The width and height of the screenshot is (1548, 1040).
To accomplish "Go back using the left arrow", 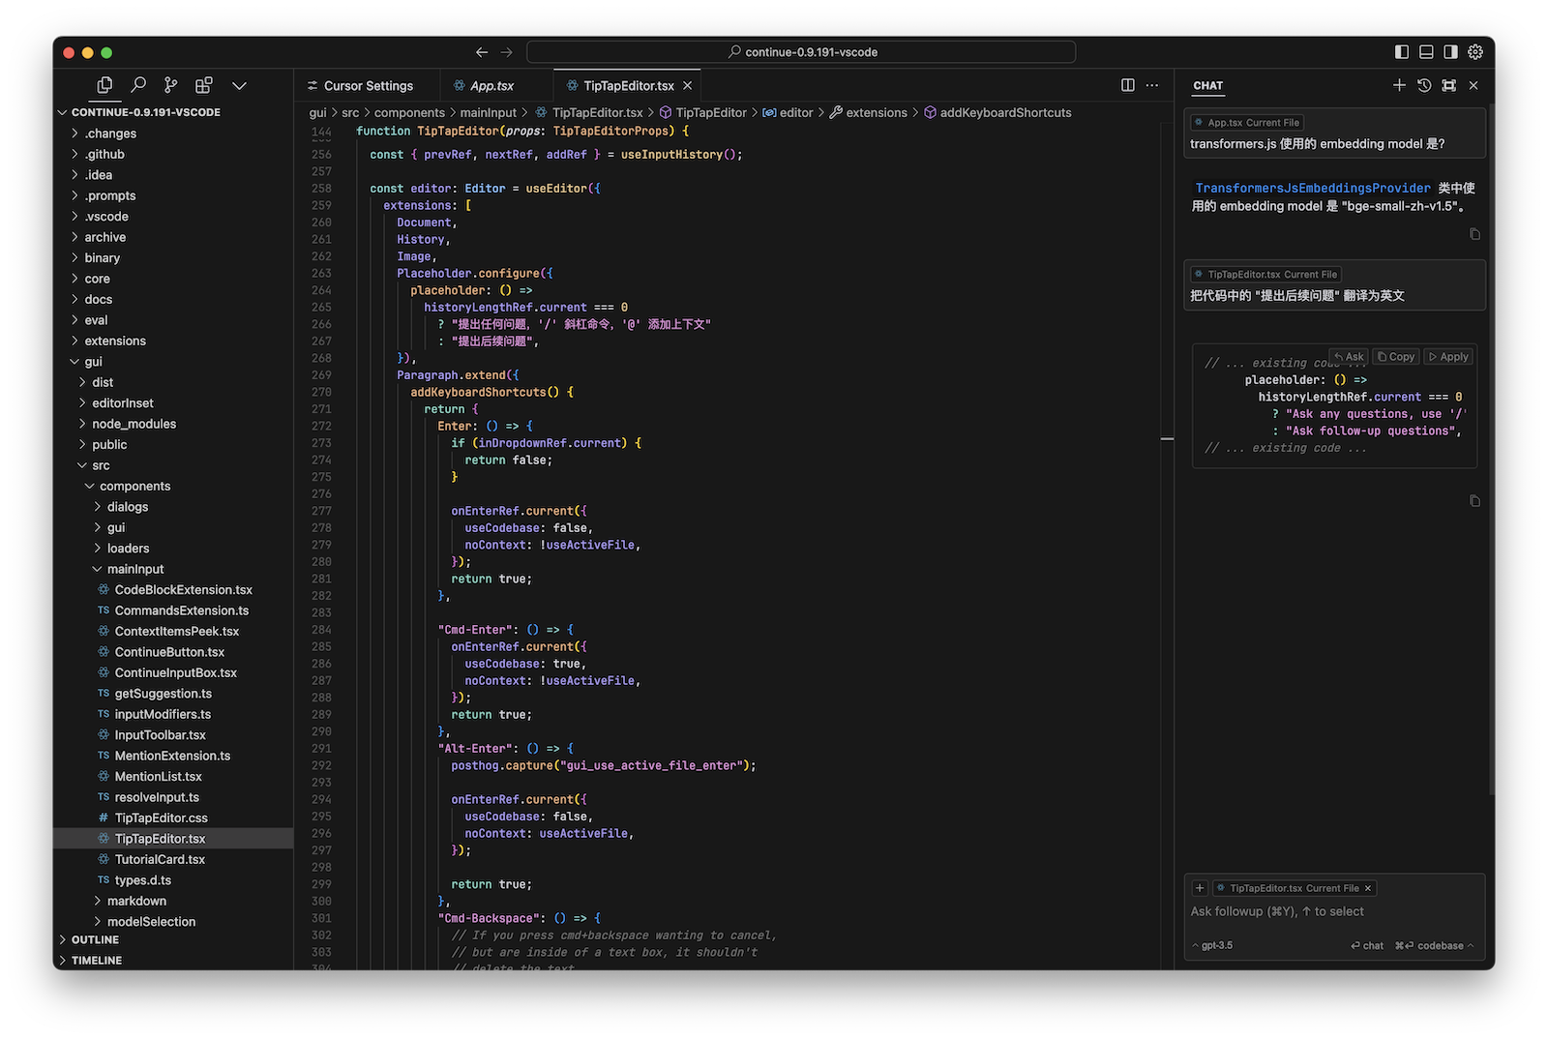I will (482, 52).
